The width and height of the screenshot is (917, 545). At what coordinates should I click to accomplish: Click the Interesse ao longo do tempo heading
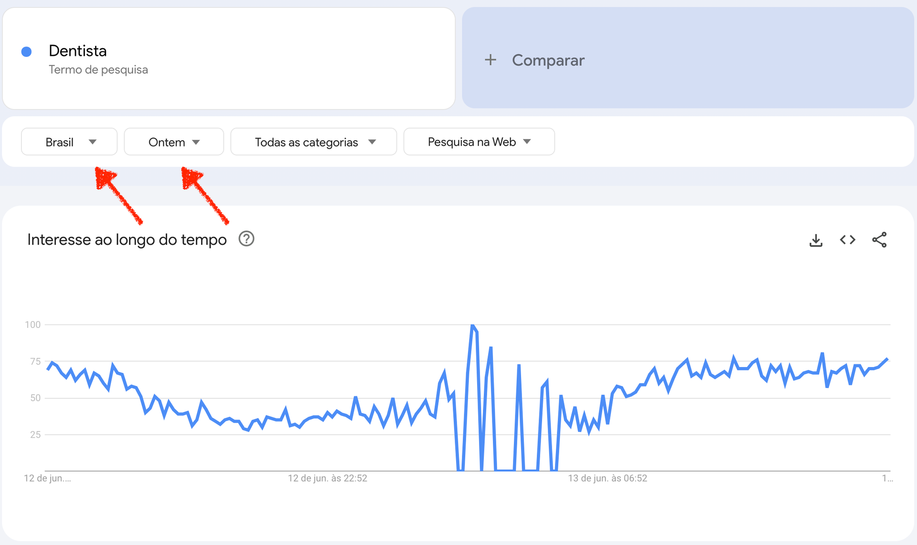pyautogui.click(x=127, y=239)
